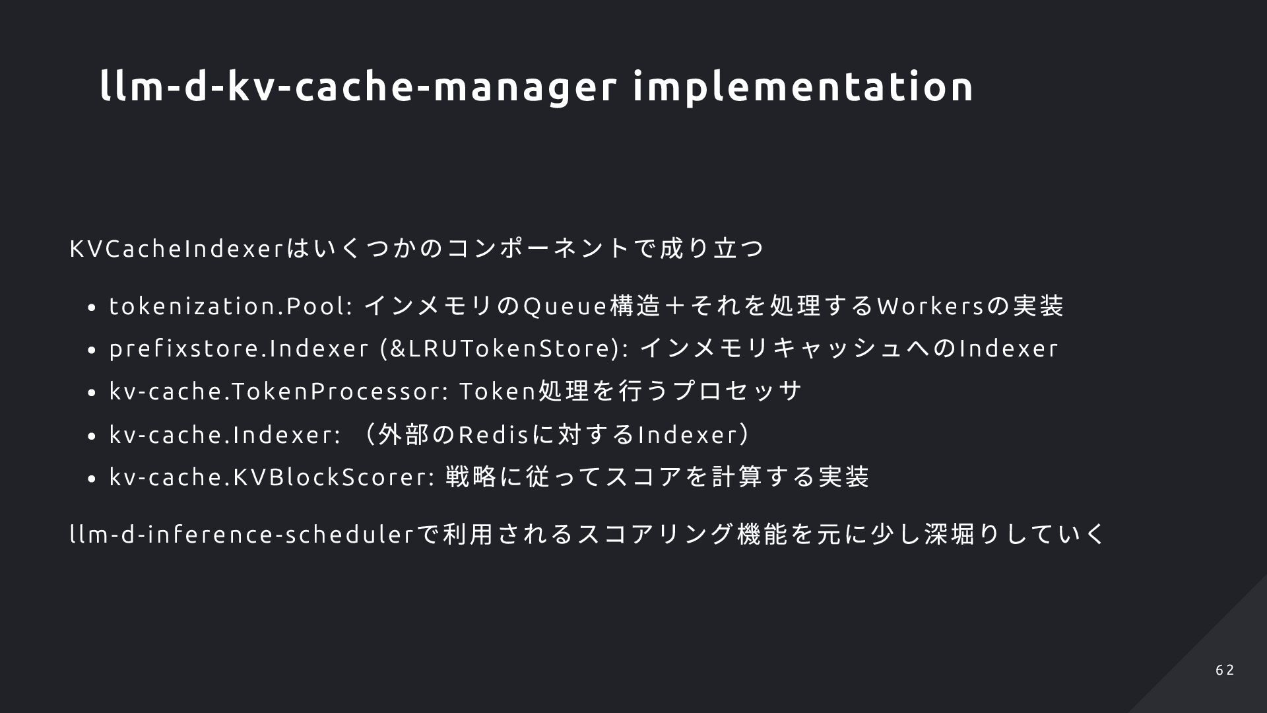Click the word 'Token' after TokenProcessor colon
The image size is (1267, 713).
point(497,391)
